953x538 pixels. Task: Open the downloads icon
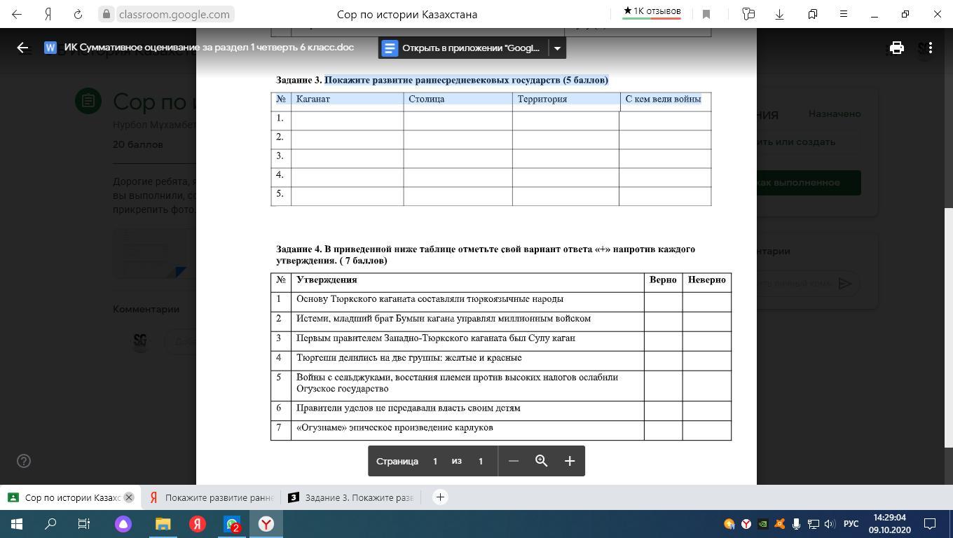[779, 14]
